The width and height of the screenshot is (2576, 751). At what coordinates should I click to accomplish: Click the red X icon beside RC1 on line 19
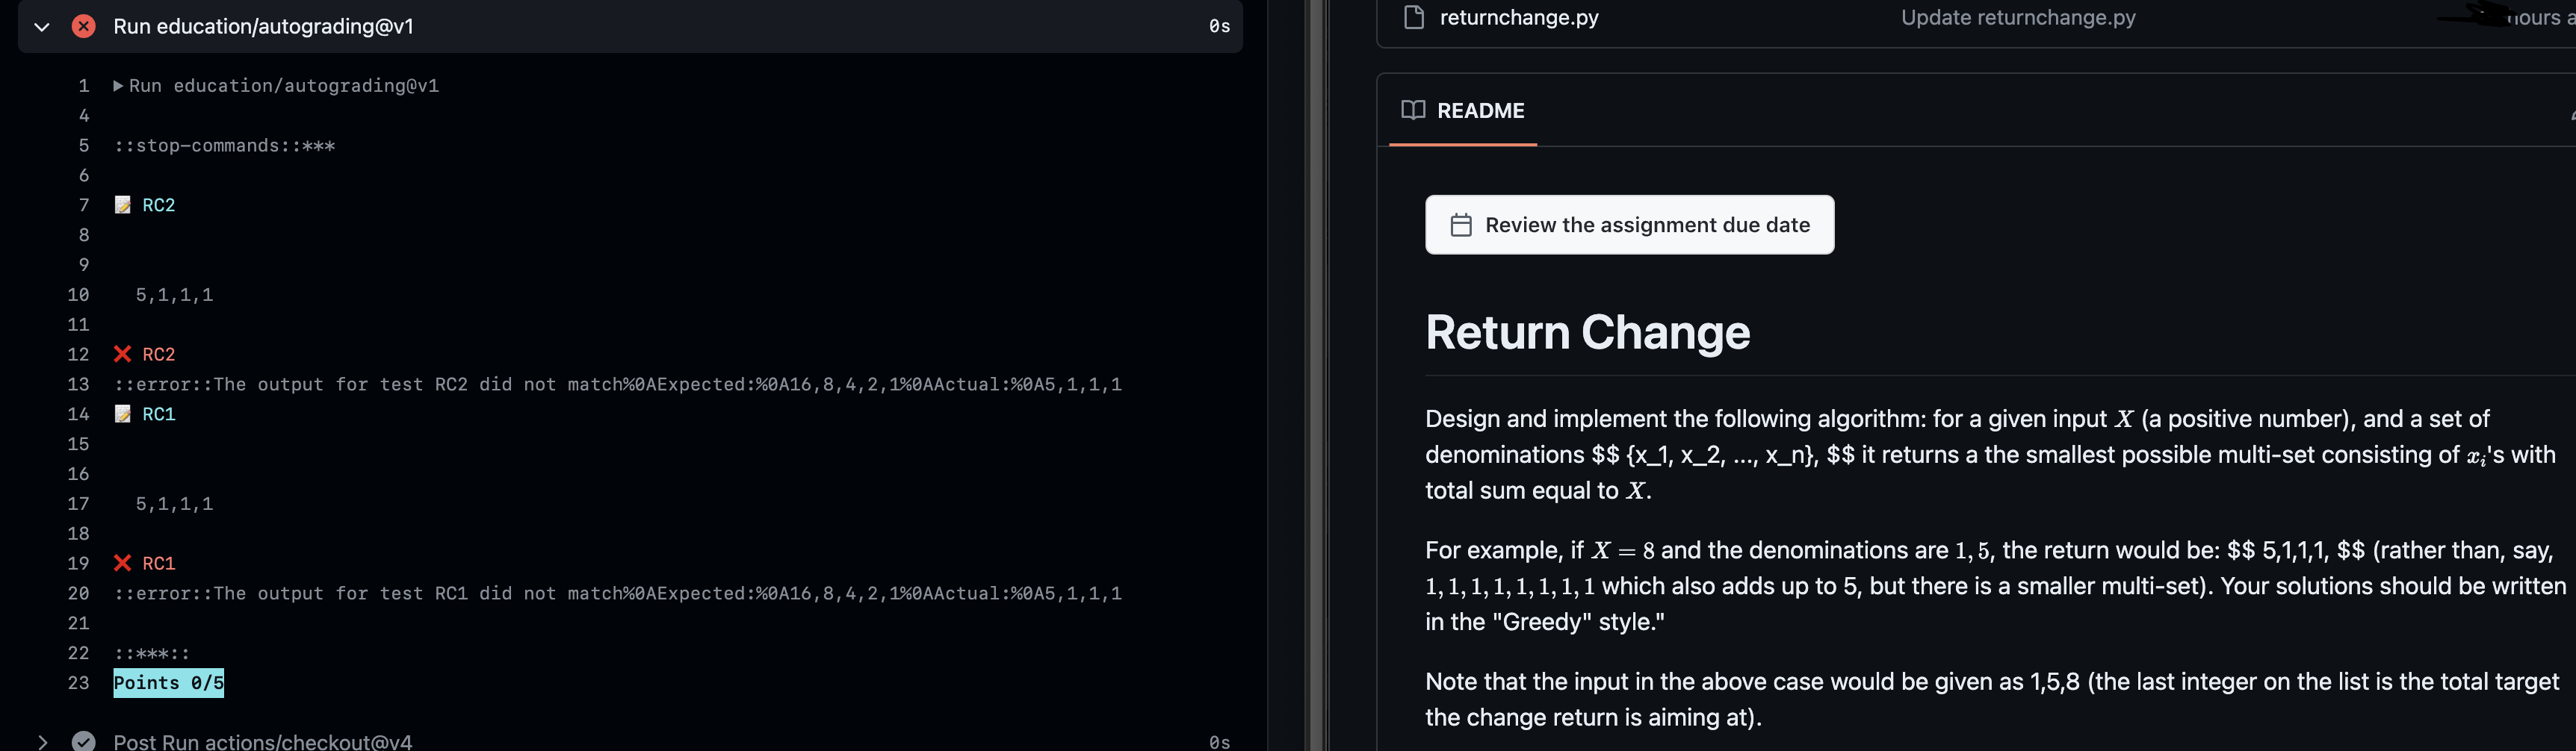click(x=123, y=563)
